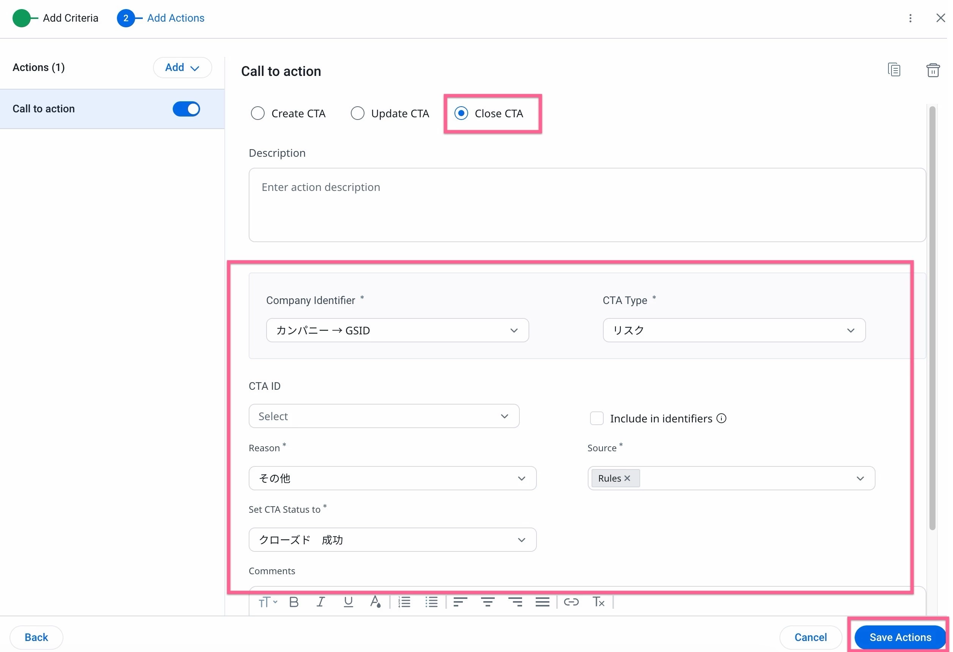Viewport: 953px width, 652px height.
Task: Open the CTA ID Select dropdown
Action: [384, 416]
